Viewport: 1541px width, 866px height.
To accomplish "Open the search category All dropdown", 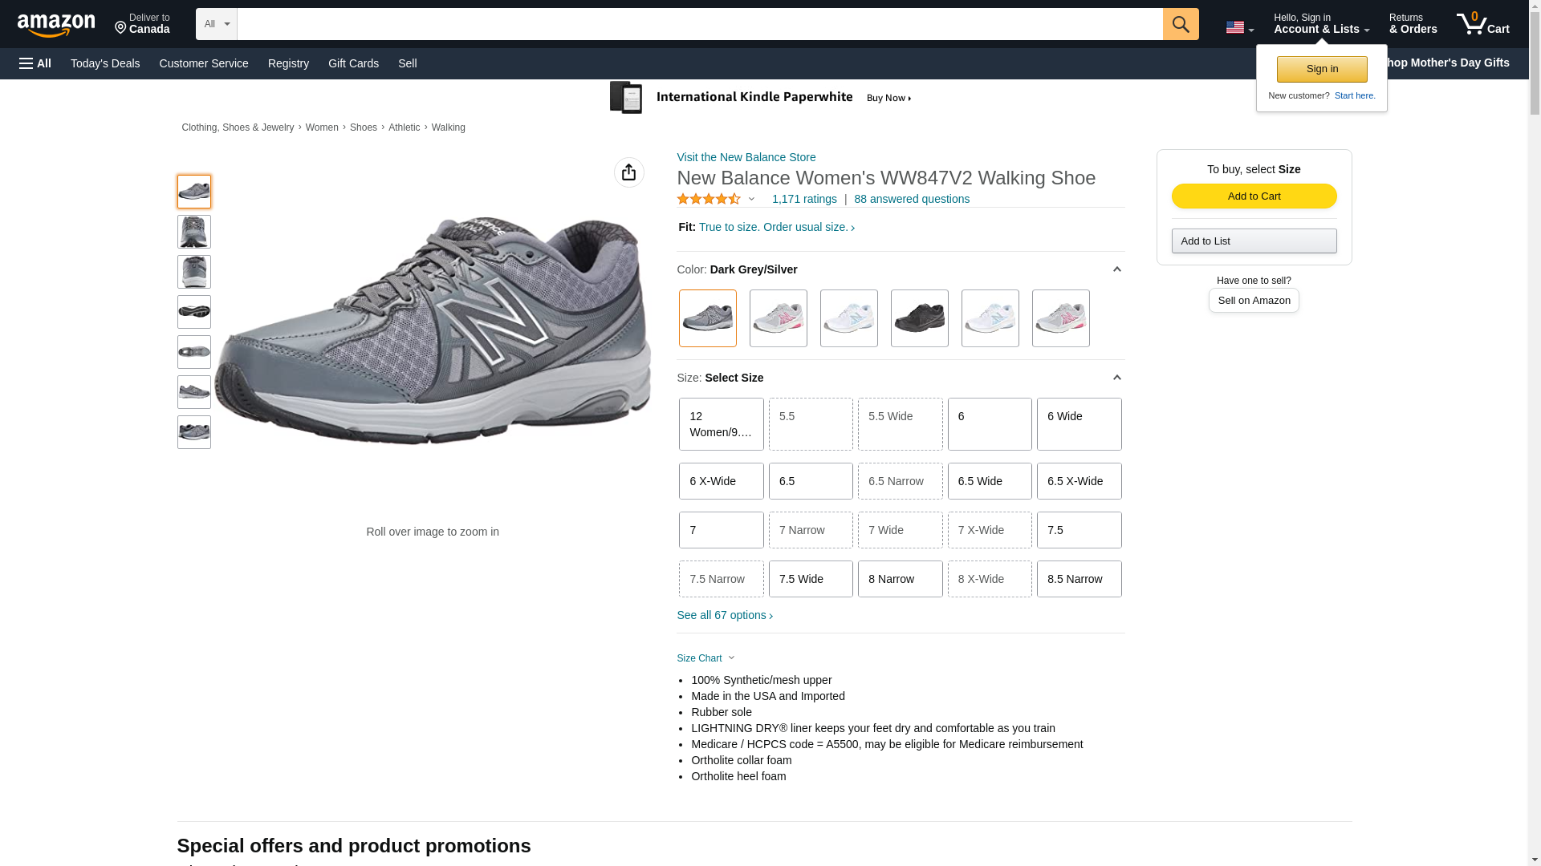I will pos(216,24).
